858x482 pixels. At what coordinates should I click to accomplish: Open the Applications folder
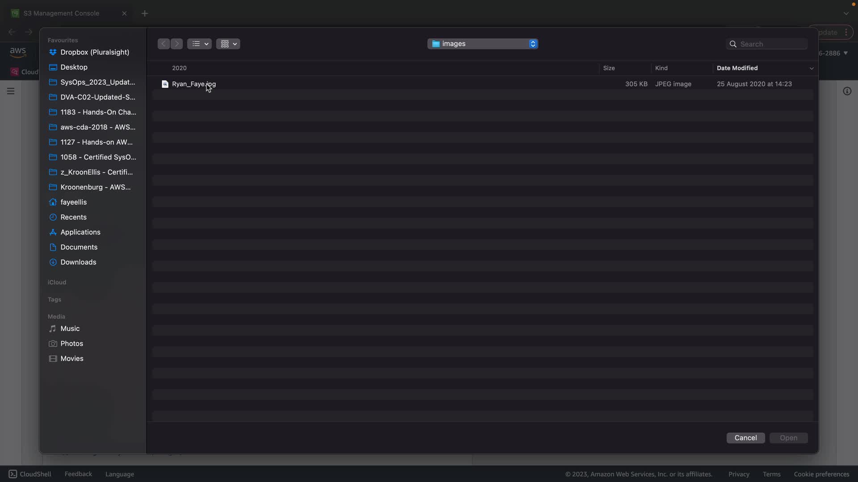coord(80,232)
